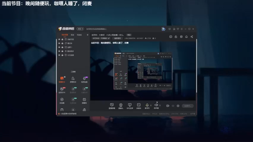Mute the 扬声器 speaker

pos(156,106)
